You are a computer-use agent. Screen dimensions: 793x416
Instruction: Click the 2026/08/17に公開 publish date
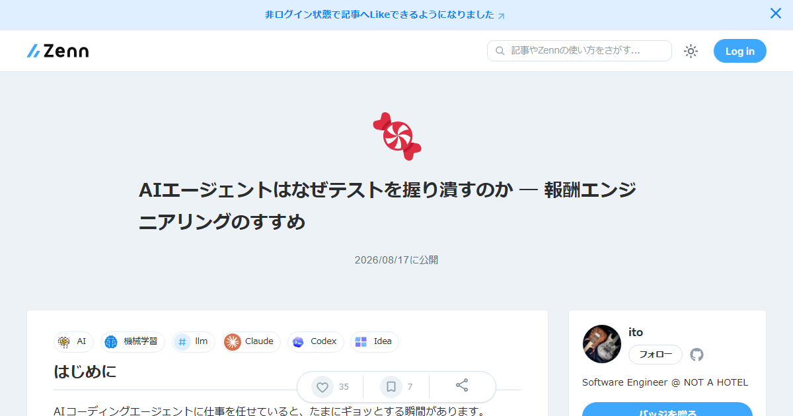(x=397, y=260)
